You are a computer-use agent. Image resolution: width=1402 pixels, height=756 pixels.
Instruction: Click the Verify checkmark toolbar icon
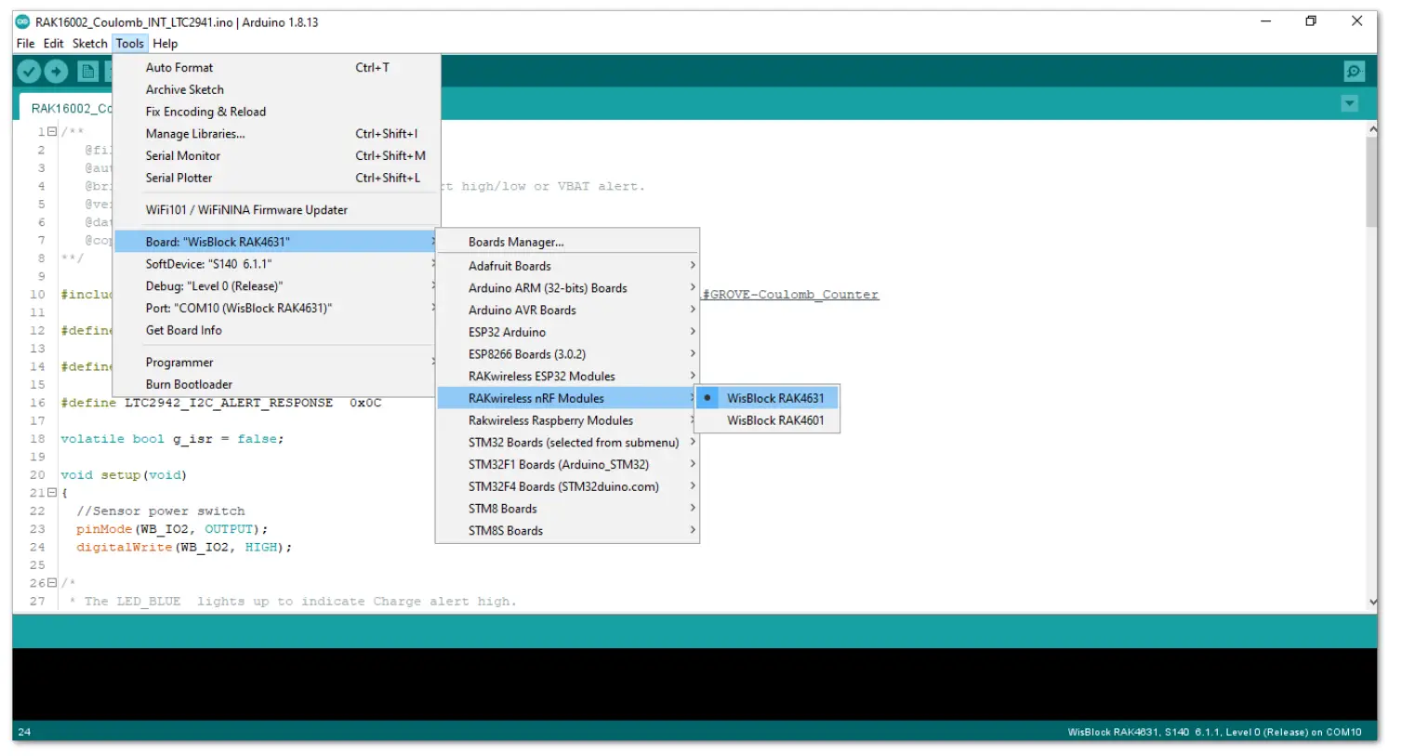29,71
